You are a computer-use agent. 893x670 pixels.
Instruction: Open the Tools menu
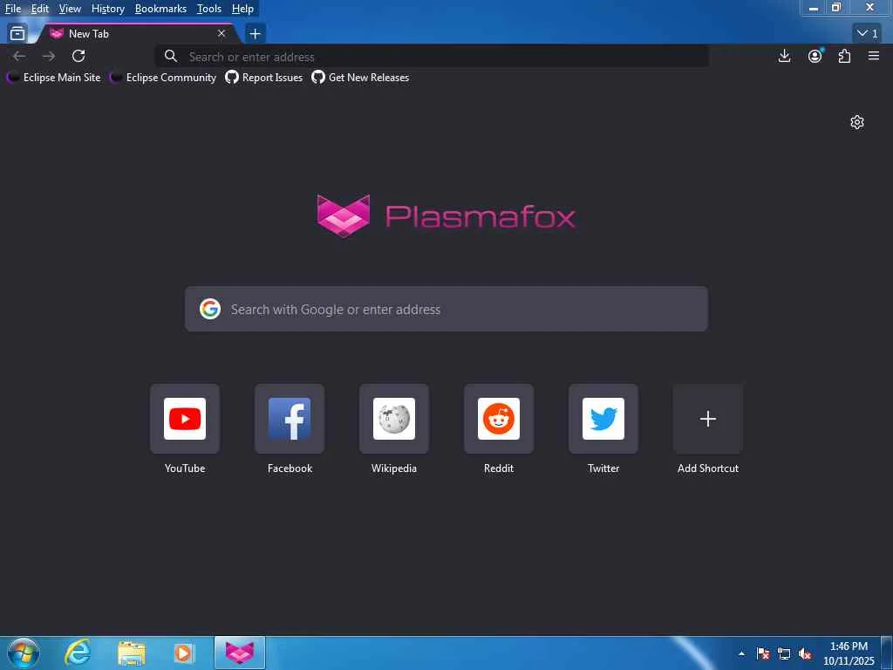209,9
